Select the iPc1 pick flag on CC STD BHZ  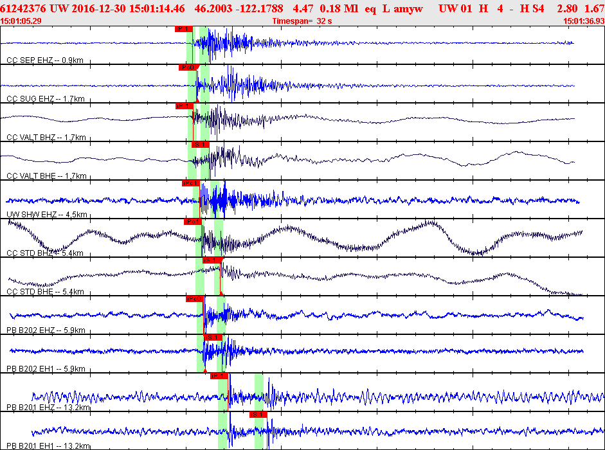tap(193, 222)
